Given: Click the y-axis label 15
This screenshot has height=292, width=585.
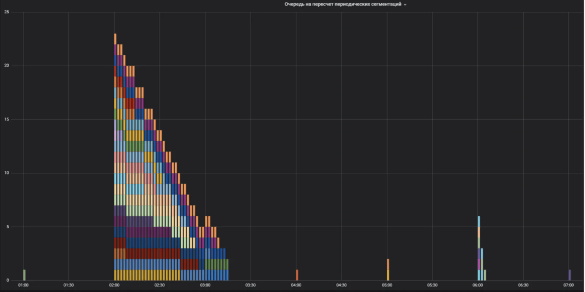Looking at the screenshot, I should (7, 119).
